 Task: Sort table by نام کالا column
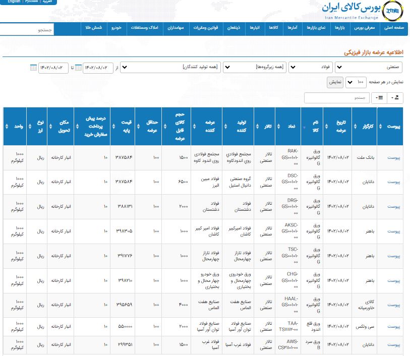312,126
